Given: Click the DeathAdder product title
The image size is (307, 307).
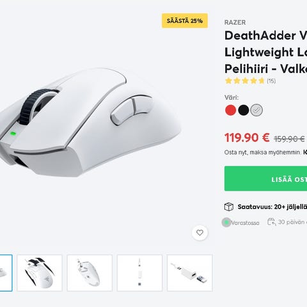Looking at the screenshot, I should point(265,52).
